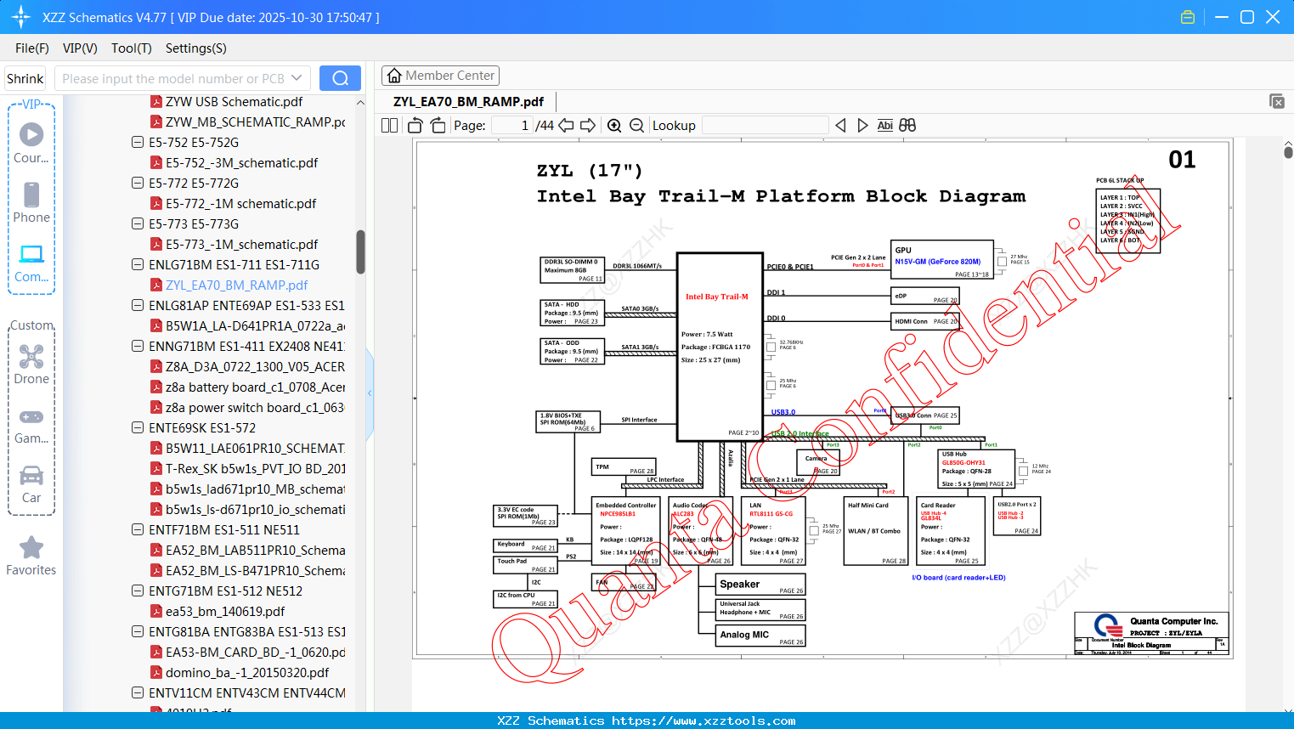The image size is (1294, 729).
Task: Click the file tree scroll-up arrow
Action: pos(360,102)
